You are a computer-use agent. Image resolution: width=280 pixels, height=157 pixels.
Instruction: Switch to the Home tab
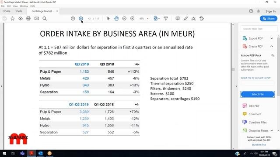7,11
